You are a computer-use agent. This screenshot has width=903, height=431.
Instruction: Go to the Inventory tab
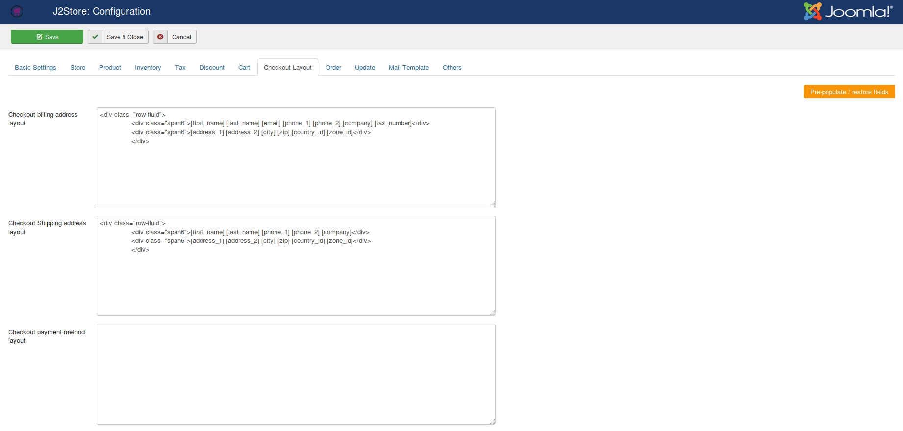[x=148, y=68]
